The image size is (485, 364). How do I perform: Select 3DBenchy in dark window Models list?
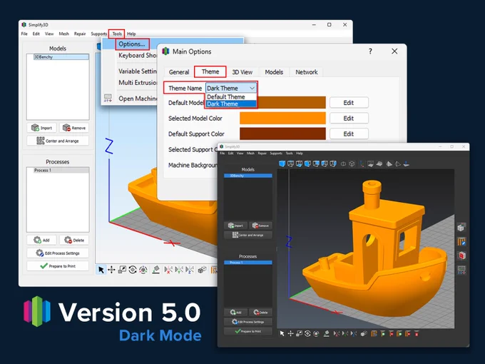248,176
